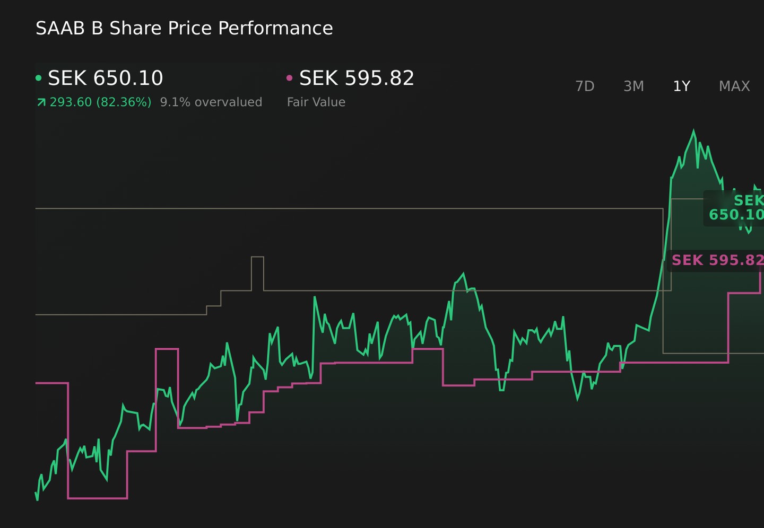Viewport: 764px width, 528px height.
Task: Click the green share price dot
Action: [38, 78]
